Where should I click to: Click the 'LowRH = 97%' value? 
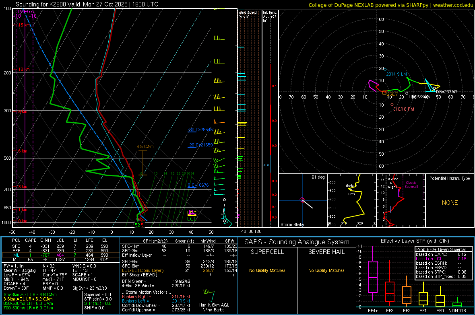pos(17,275)
